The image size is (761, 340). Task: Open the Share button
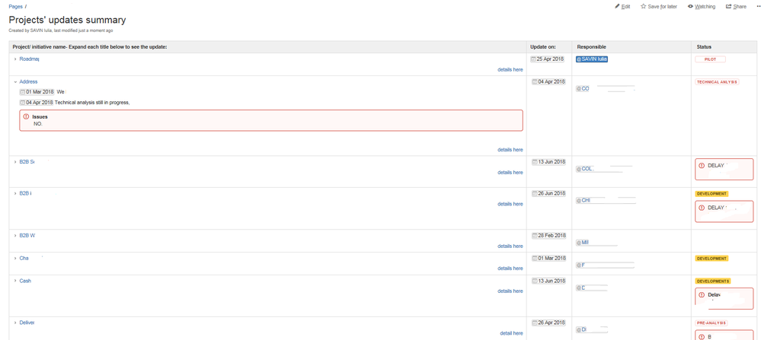point(736,6)
